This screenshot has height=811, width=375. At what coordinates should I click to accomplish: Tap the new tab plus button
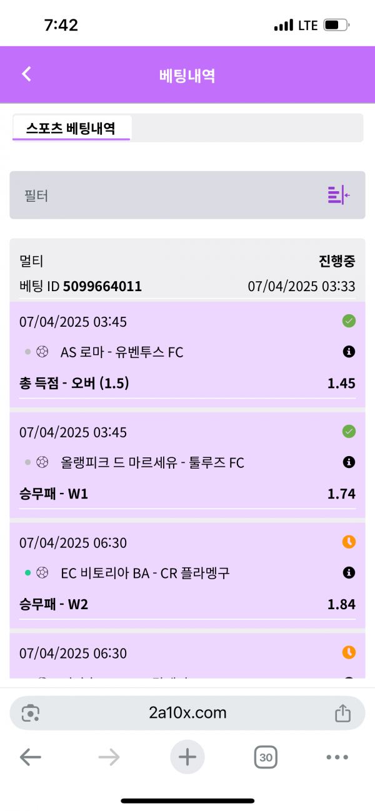pos(187,757)
